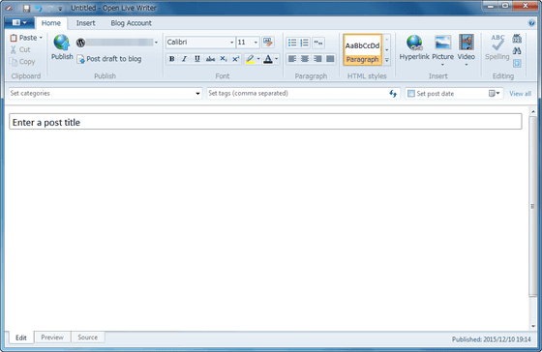Click the vertical scrollbar in the editor
This screenshot has height=352, width=542.
(x=533, y=206)
